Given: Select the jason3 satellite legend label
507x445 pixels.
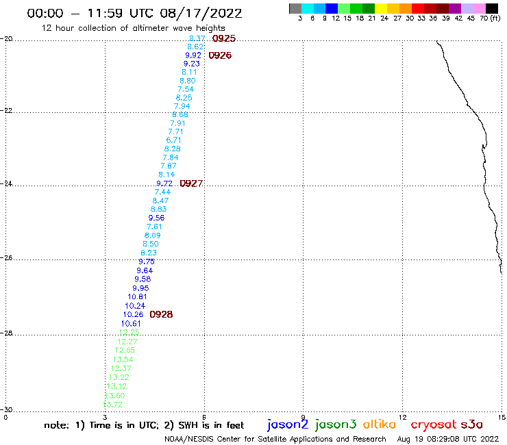Looking at the screenshot, I should (336, 424).
